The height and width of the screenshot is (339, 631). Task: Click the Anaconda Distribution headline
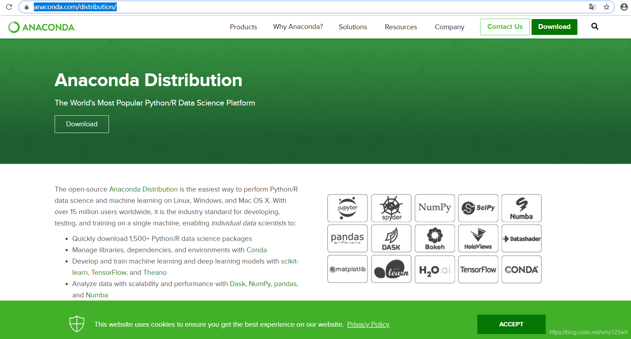(148, 80)
